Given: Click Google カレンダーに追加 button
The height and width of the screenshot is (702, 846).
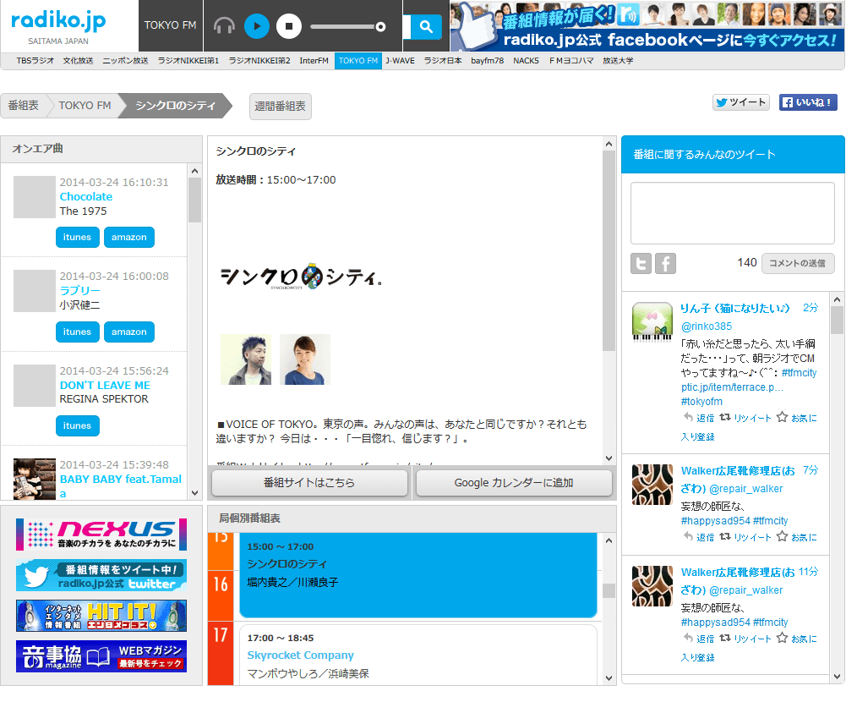Looking at the screenshot, I should (x=514, y=483).
